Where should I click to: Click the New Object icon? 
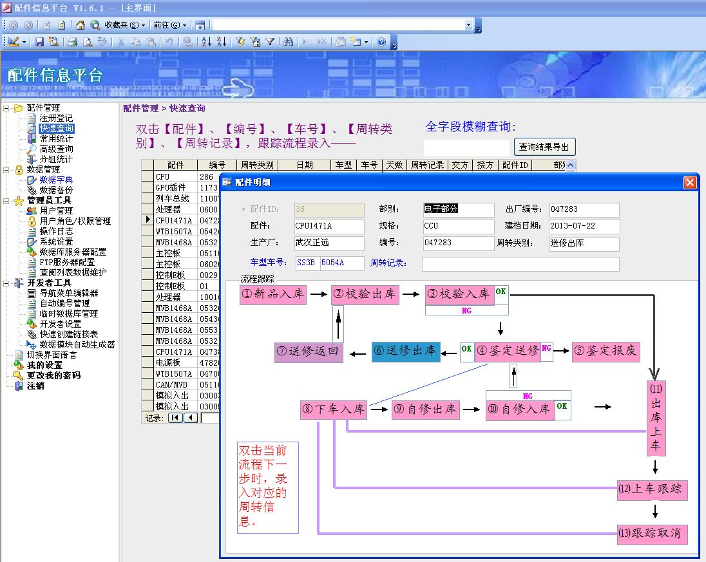click(356, 42)
